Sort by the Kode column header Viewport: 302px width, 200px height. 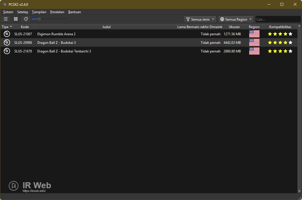click(25, 27)
